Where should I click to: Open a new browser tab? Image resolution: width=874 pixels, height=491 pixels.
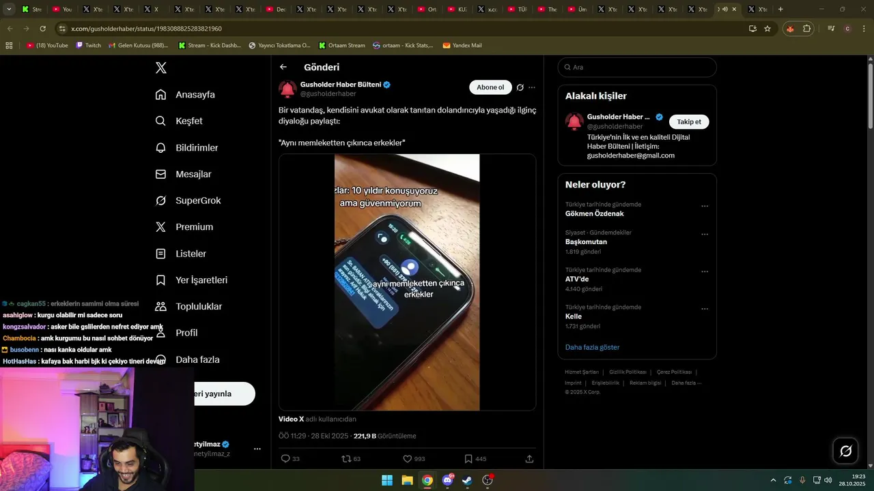click(x=780, y=9)
